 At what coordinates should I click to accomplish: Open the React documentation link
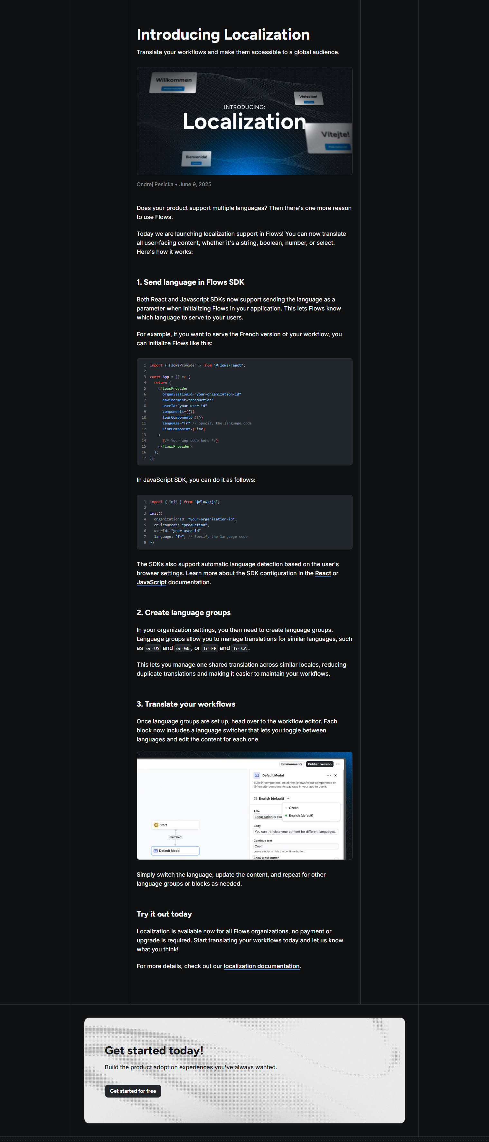coord(323,573)
